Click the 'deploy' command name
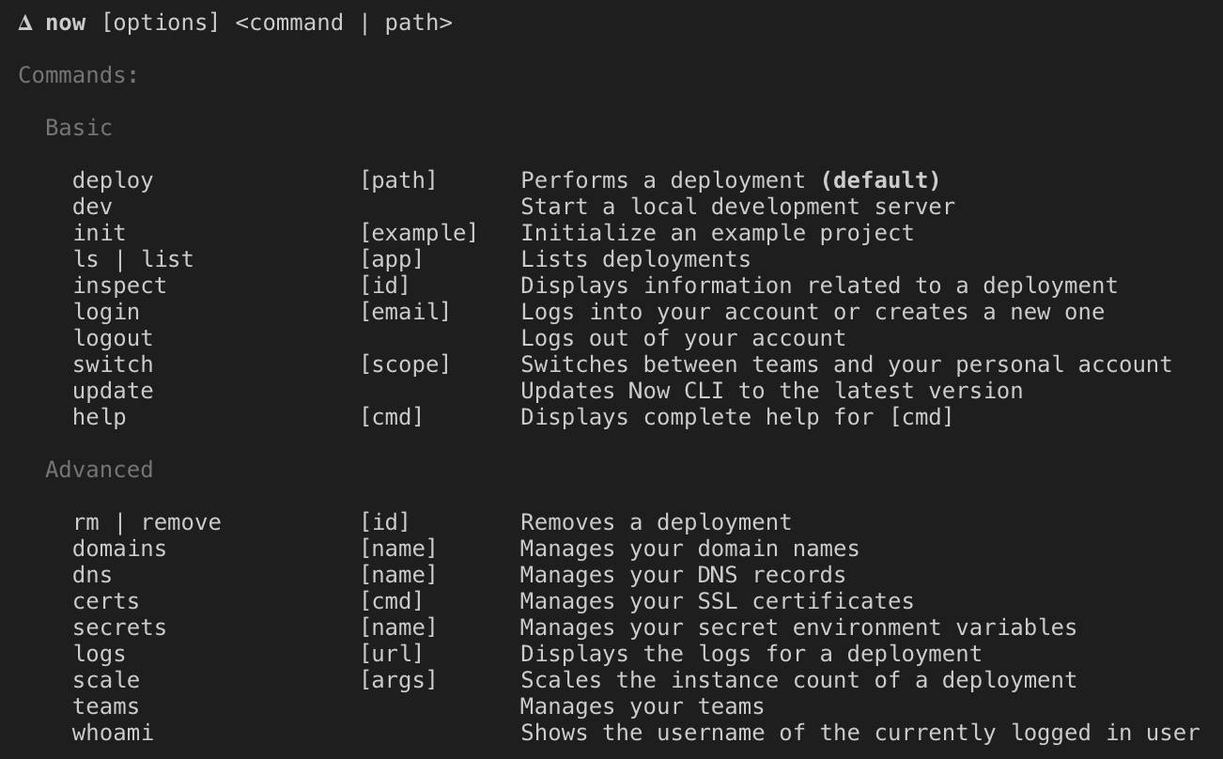Screen dimensions: 1223x759 113,180
